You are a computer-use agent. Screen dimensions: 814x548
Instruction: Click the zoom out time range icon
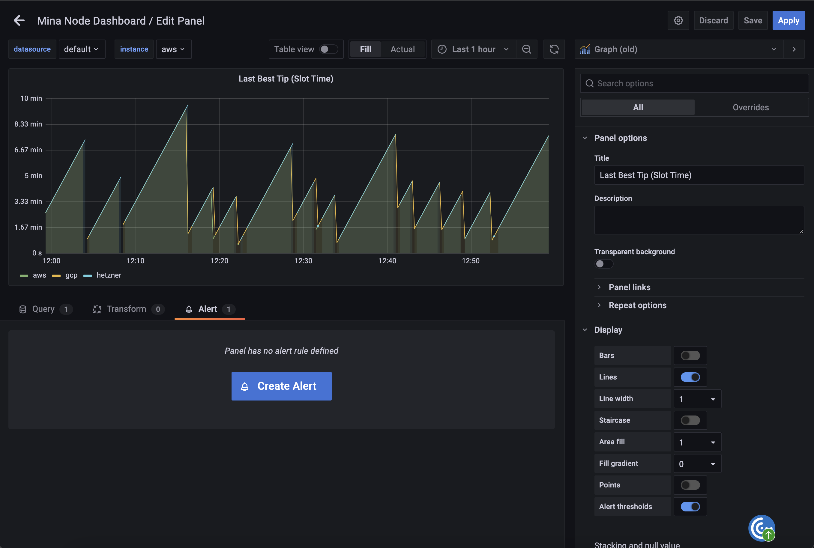coord(526,49)
